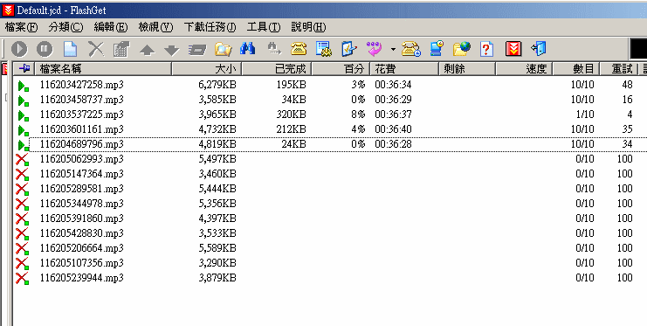Click green downloading icon for 116203537225.mp3
647x326 pixels.
[24, 115]
